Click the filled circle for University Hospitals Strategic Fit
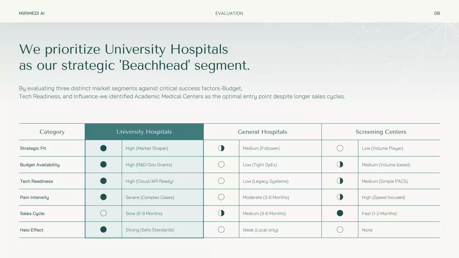 (103, 148)
